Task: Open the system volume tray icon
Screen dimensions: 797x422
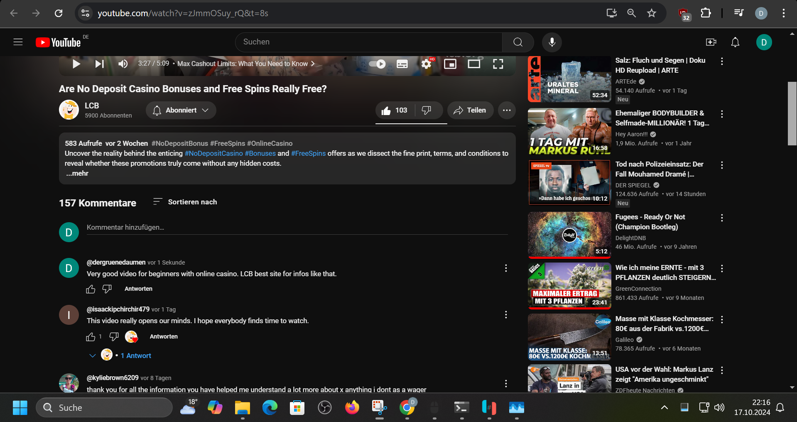Action: [719, 408]
